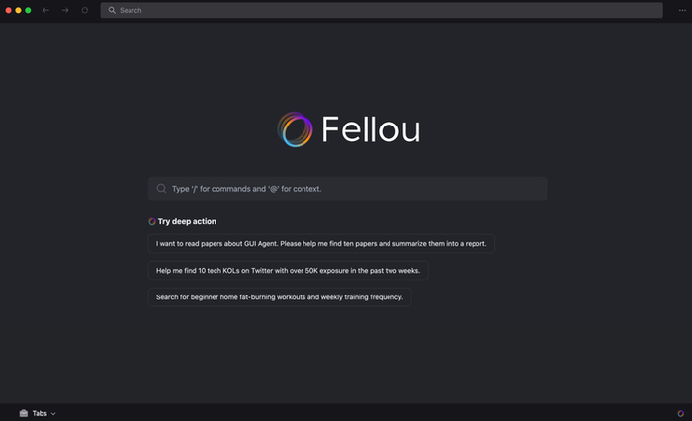Select the GUI Agent papers report suggestion

click(x=321, y=243)
